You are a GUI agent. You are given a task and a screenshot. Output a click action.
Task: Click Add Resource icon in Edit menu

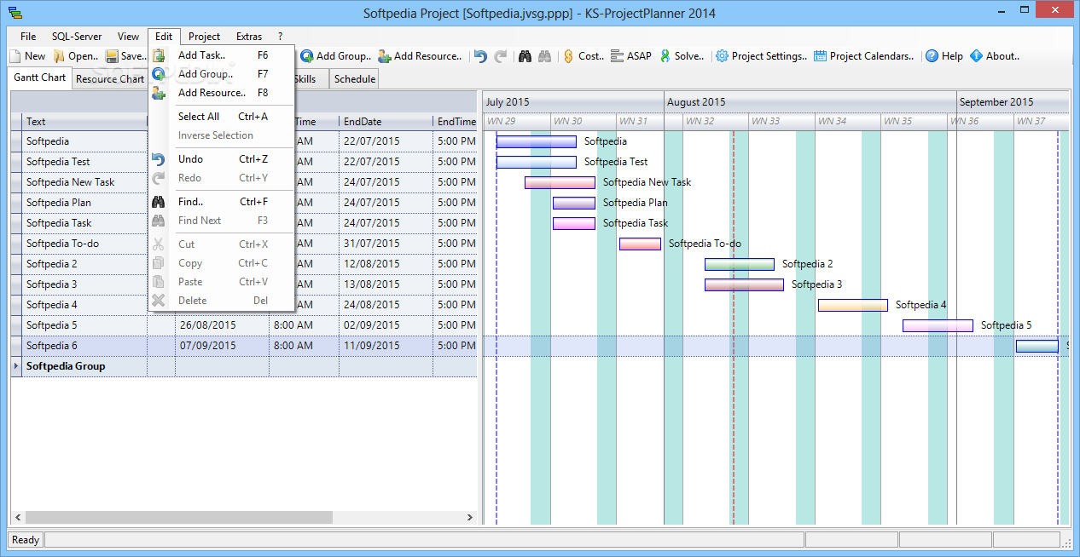[159, 93]
